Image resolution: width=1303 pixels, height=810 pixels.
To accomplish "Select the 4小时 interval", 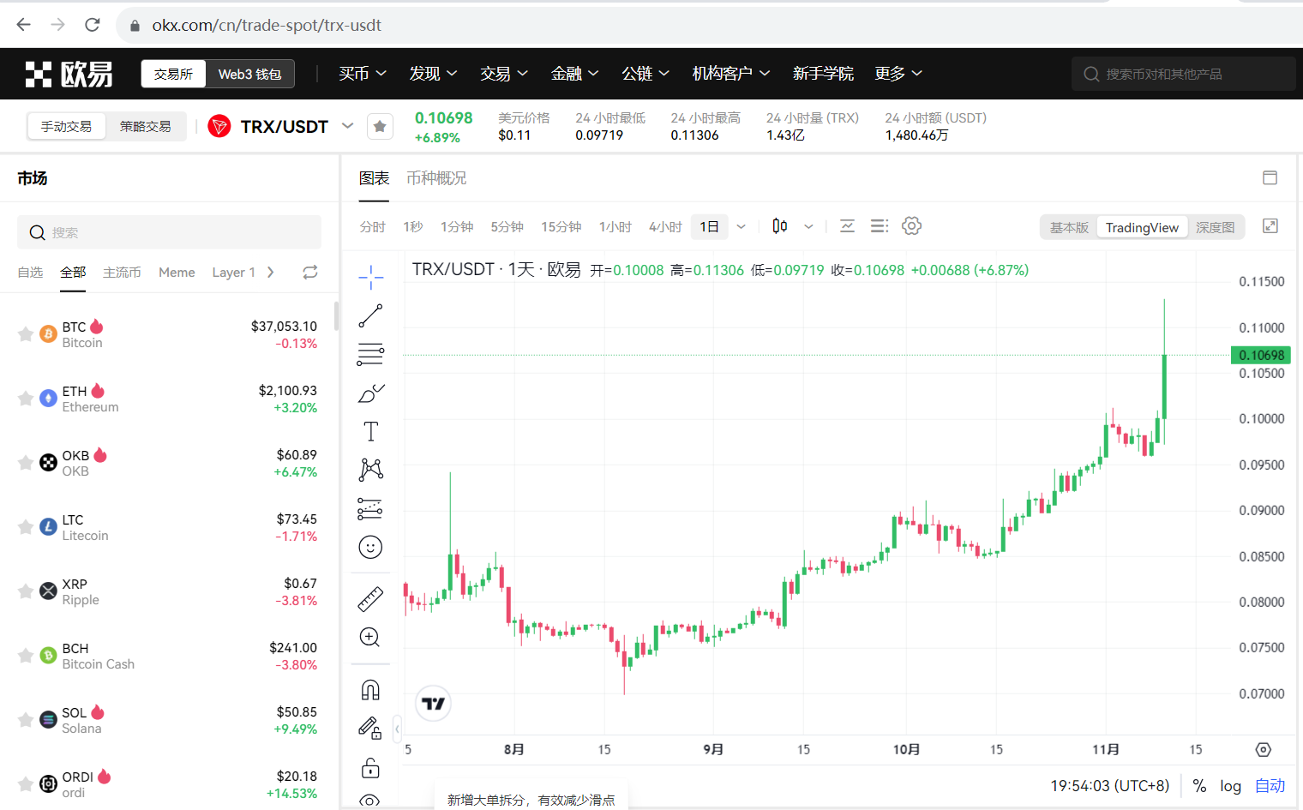I will (665, 226).
